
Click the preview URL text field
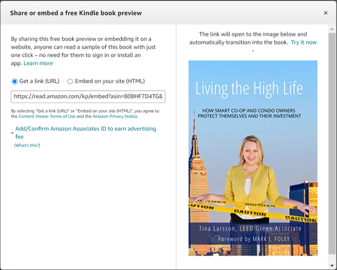coord(88,96)
